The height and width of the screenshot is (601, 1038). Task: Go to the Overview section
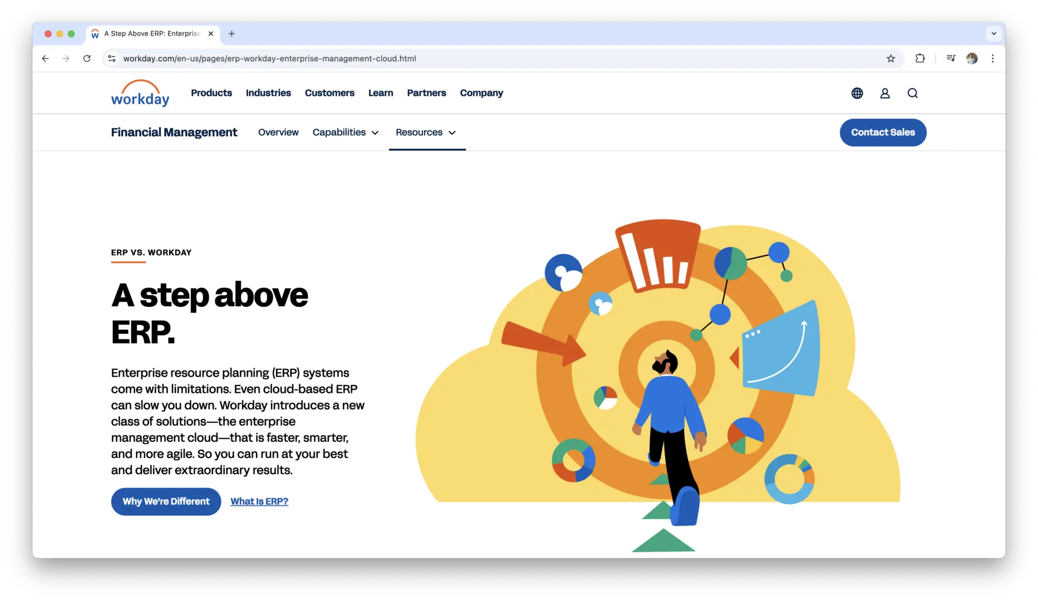278,132
